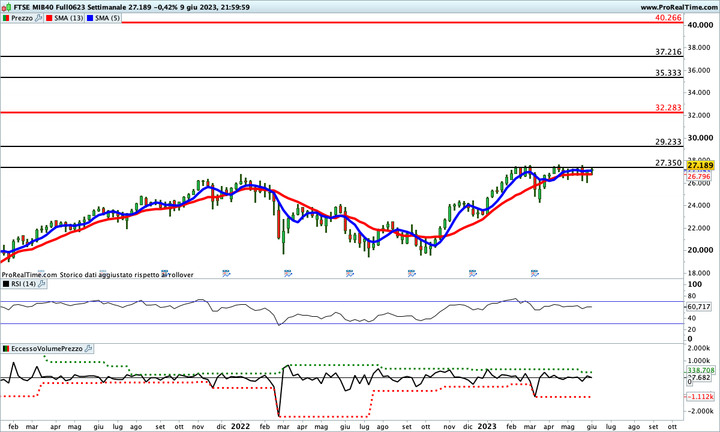Click the 20.000 price axis tick

tap(700, 250)
